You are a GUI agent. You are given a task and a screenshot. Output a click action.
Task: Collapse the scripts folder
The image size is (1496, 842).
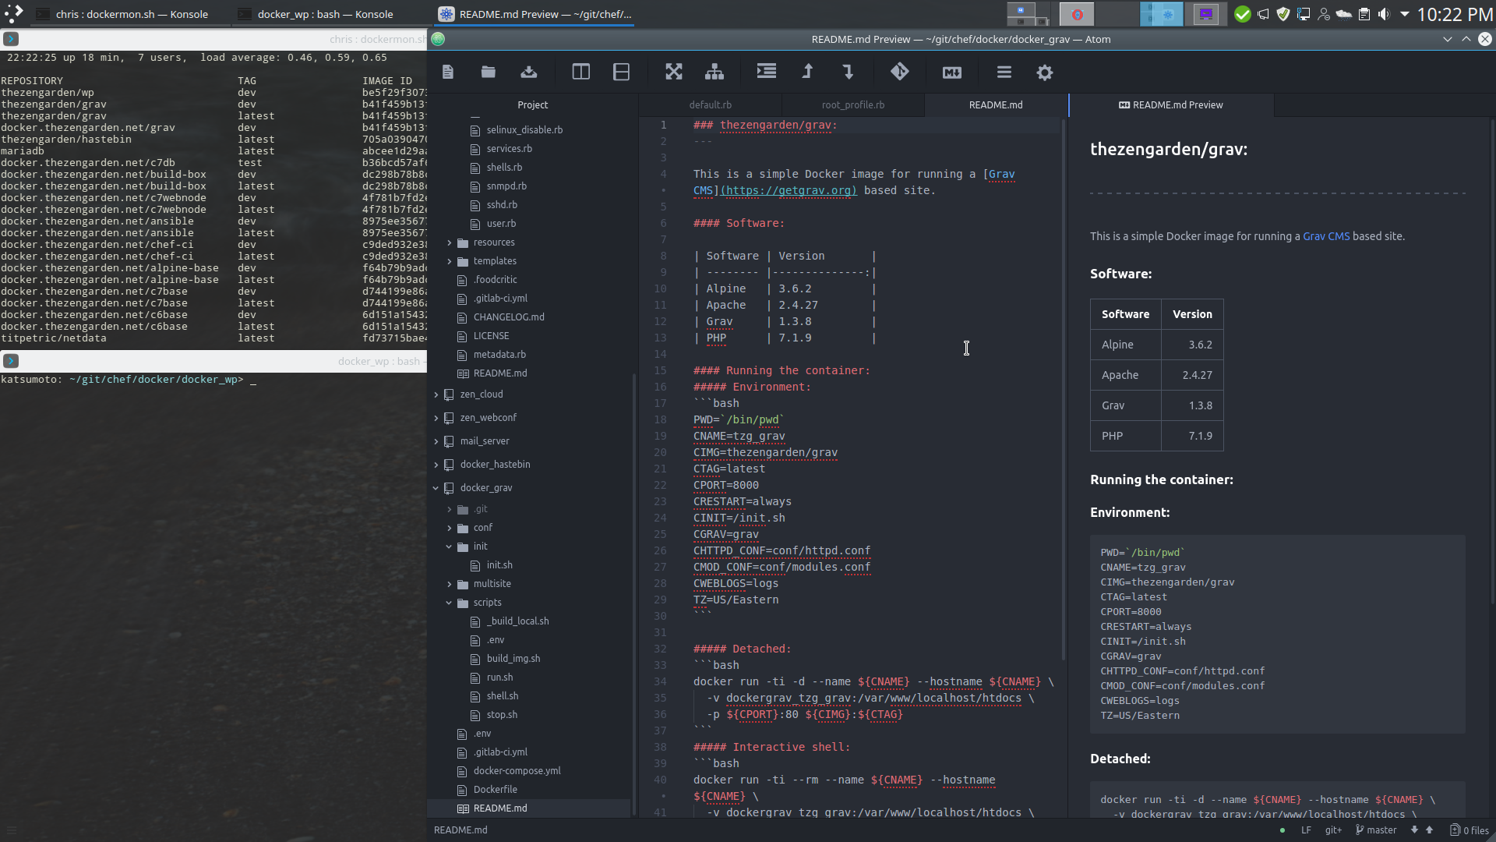(487, 603)
